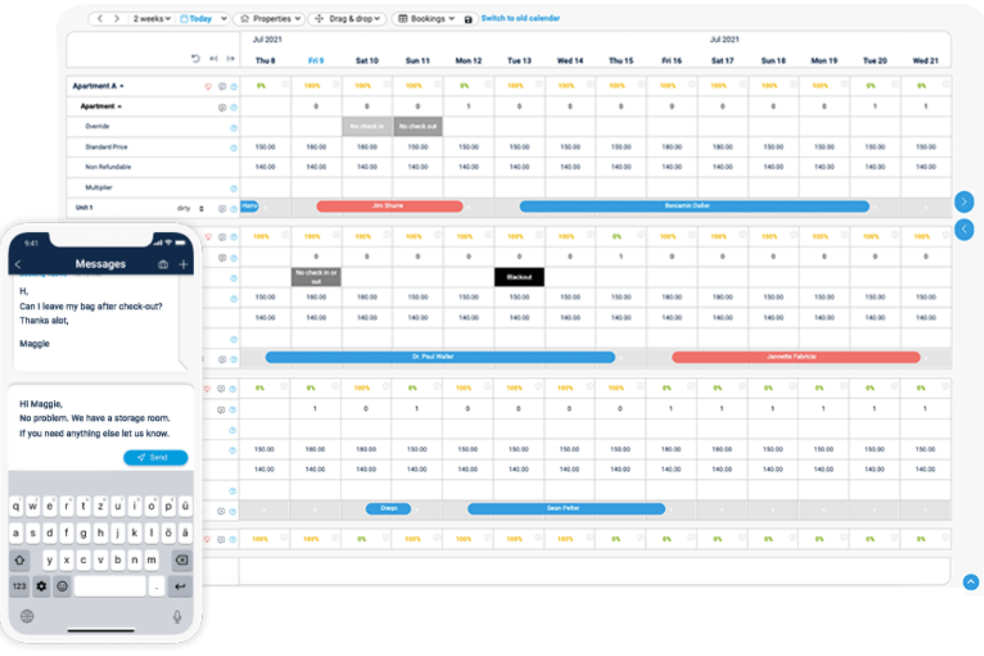The image size is (984, 656).
Task: Open the Drag & drop dropdown
Action: [347, 19]
